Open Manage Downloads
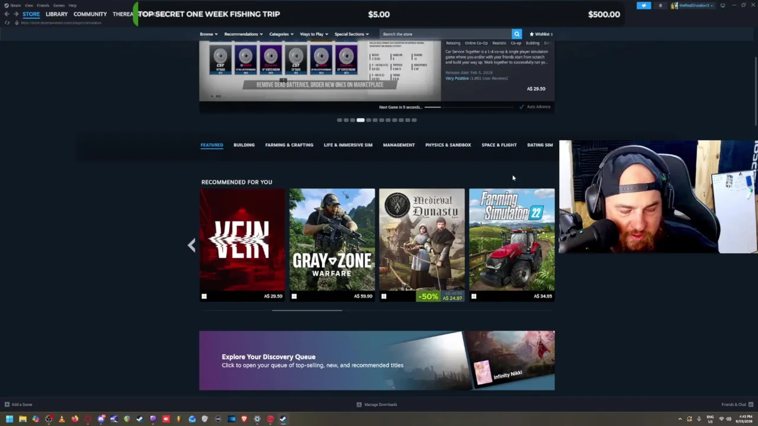Screen dimensions: 758x426 377,405
